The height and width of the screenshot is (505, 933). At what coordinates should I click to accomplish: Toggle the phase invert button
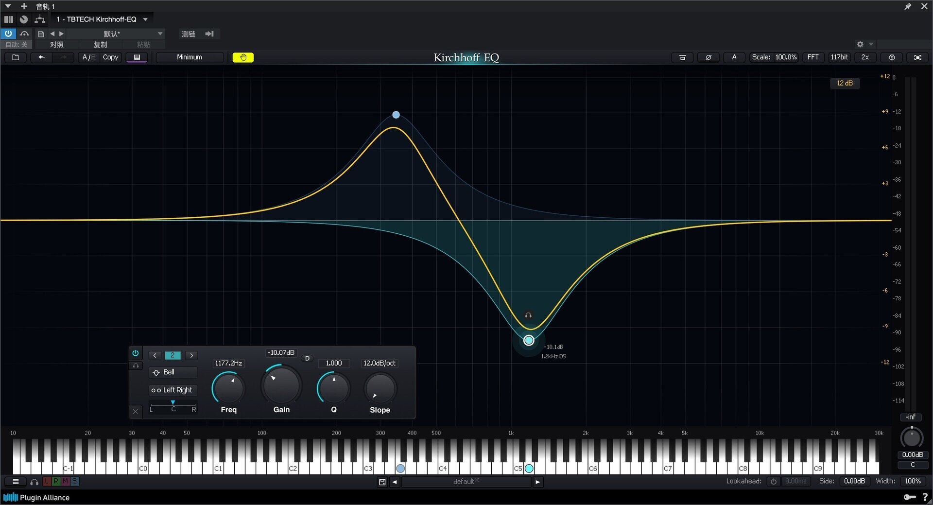click(708, 57)
